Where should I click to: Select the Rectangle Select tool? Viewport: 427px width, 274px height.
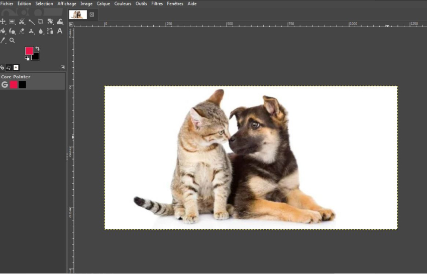pos(12,22)
